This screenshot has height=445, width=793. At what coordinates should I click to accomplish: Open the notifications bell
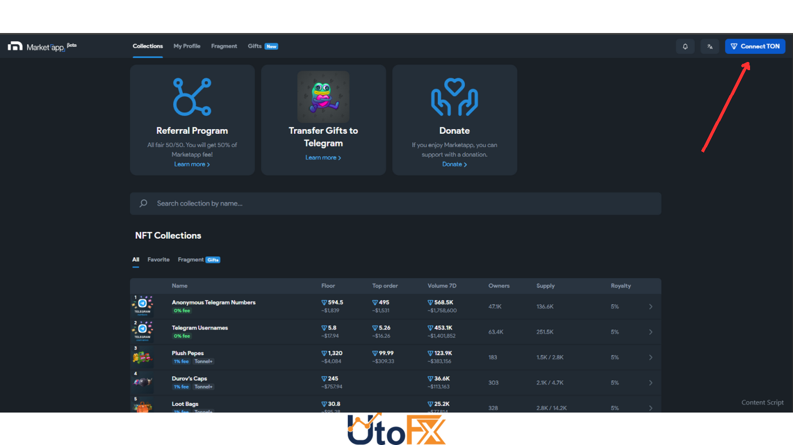point(685,46)
